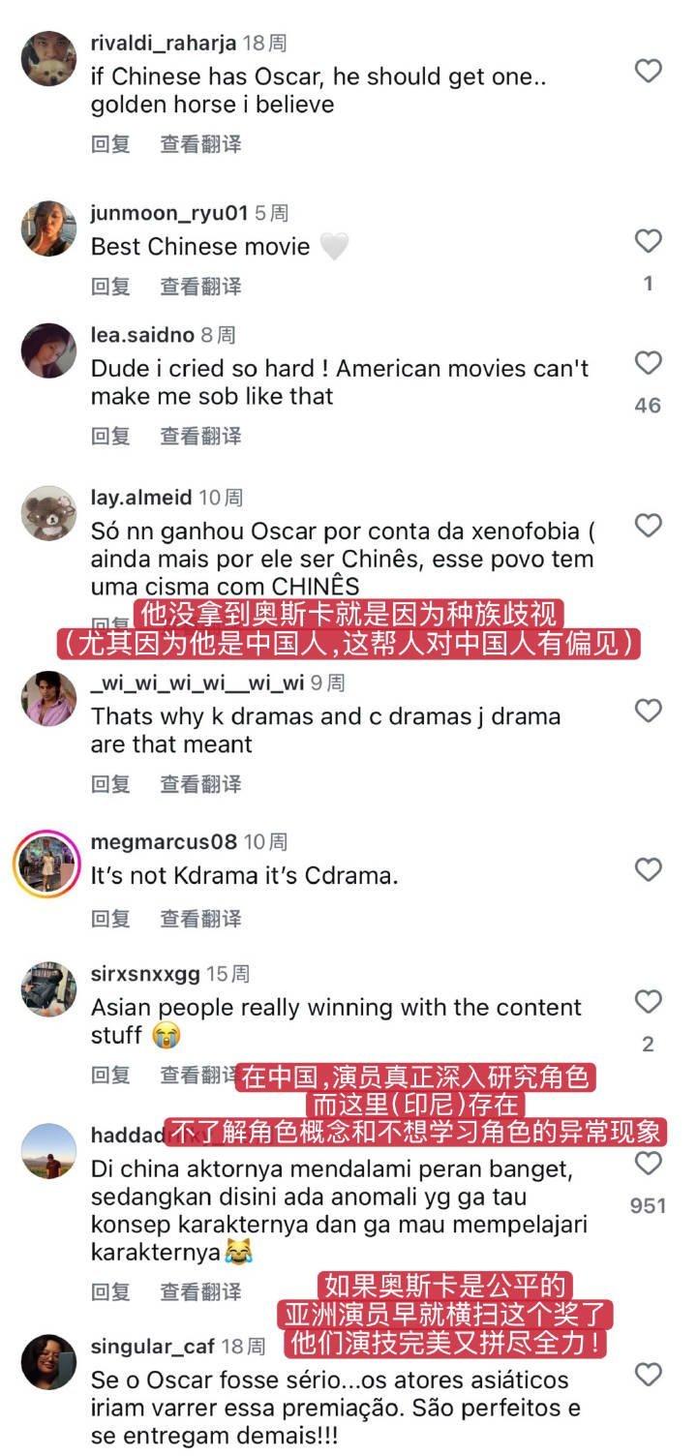The width and height of the screenshot is (697, 1456).
Task: Heart singular_caf's comment about Oscar
Action: coord(648,1374)
